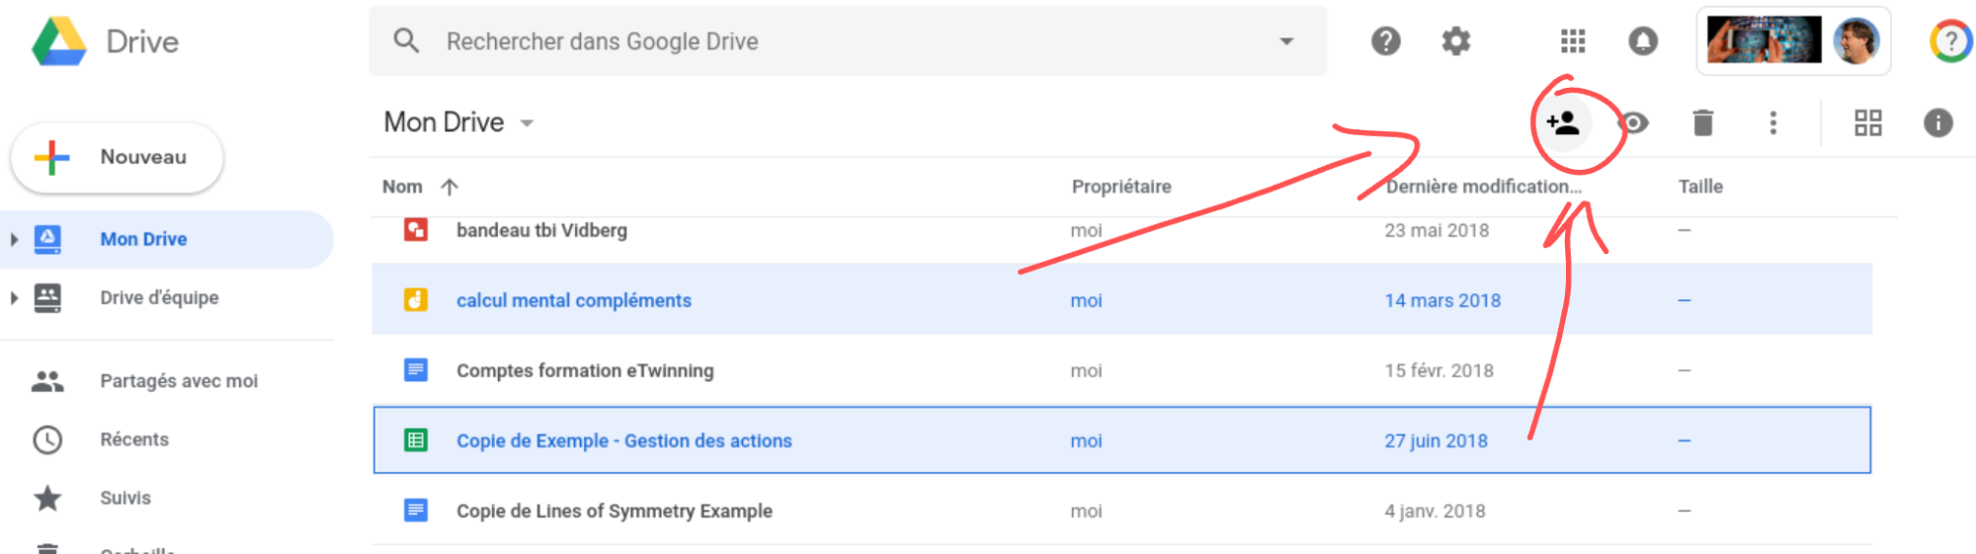Sort files by Nom column
The image size is (1976, 554).
(403, 187)
